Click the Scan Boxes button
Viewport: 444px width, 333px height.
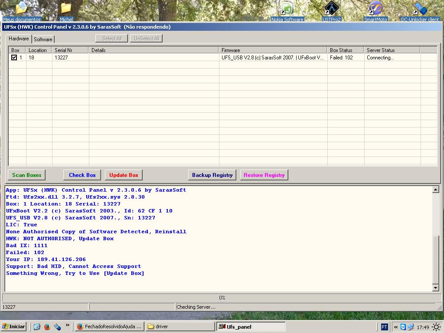26,175
